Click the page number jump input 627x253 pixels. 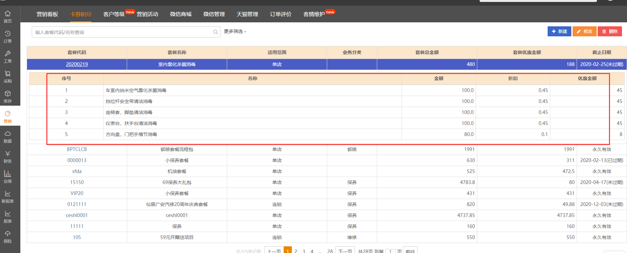click(x=390, y=251)
